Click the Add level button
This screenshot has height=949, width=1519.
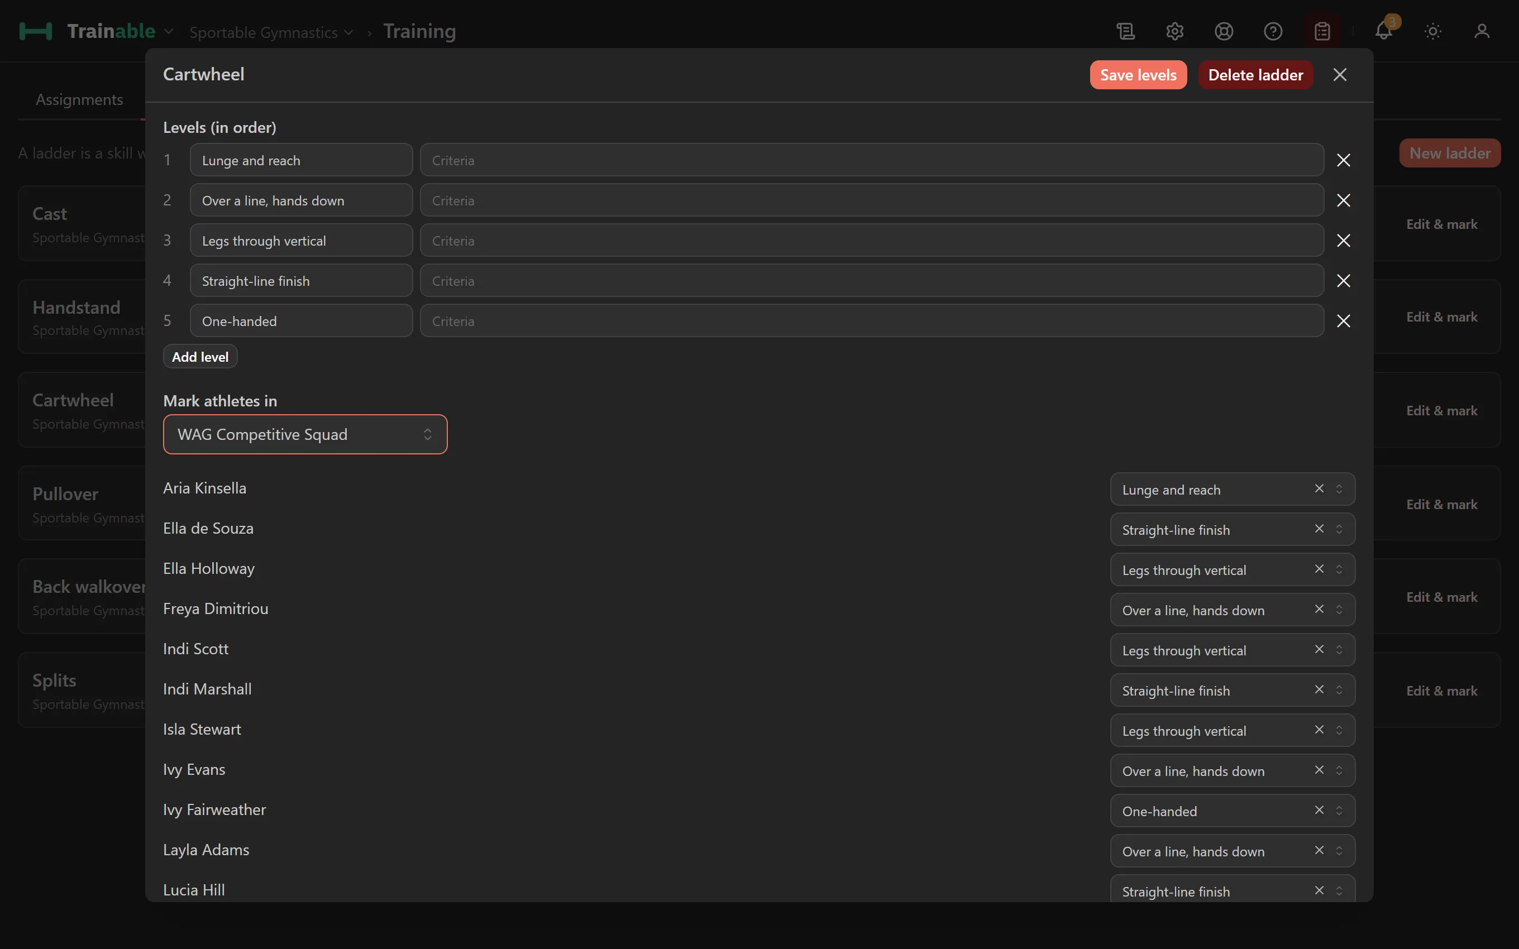click(x=200, y=357)
